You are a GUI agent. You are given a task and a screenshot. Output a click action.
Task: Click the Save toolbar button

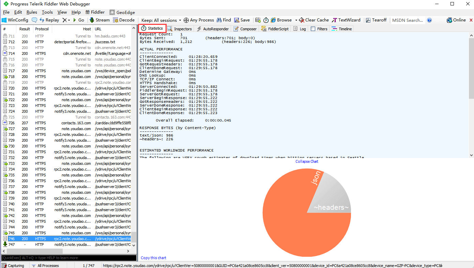pos(242,20)
